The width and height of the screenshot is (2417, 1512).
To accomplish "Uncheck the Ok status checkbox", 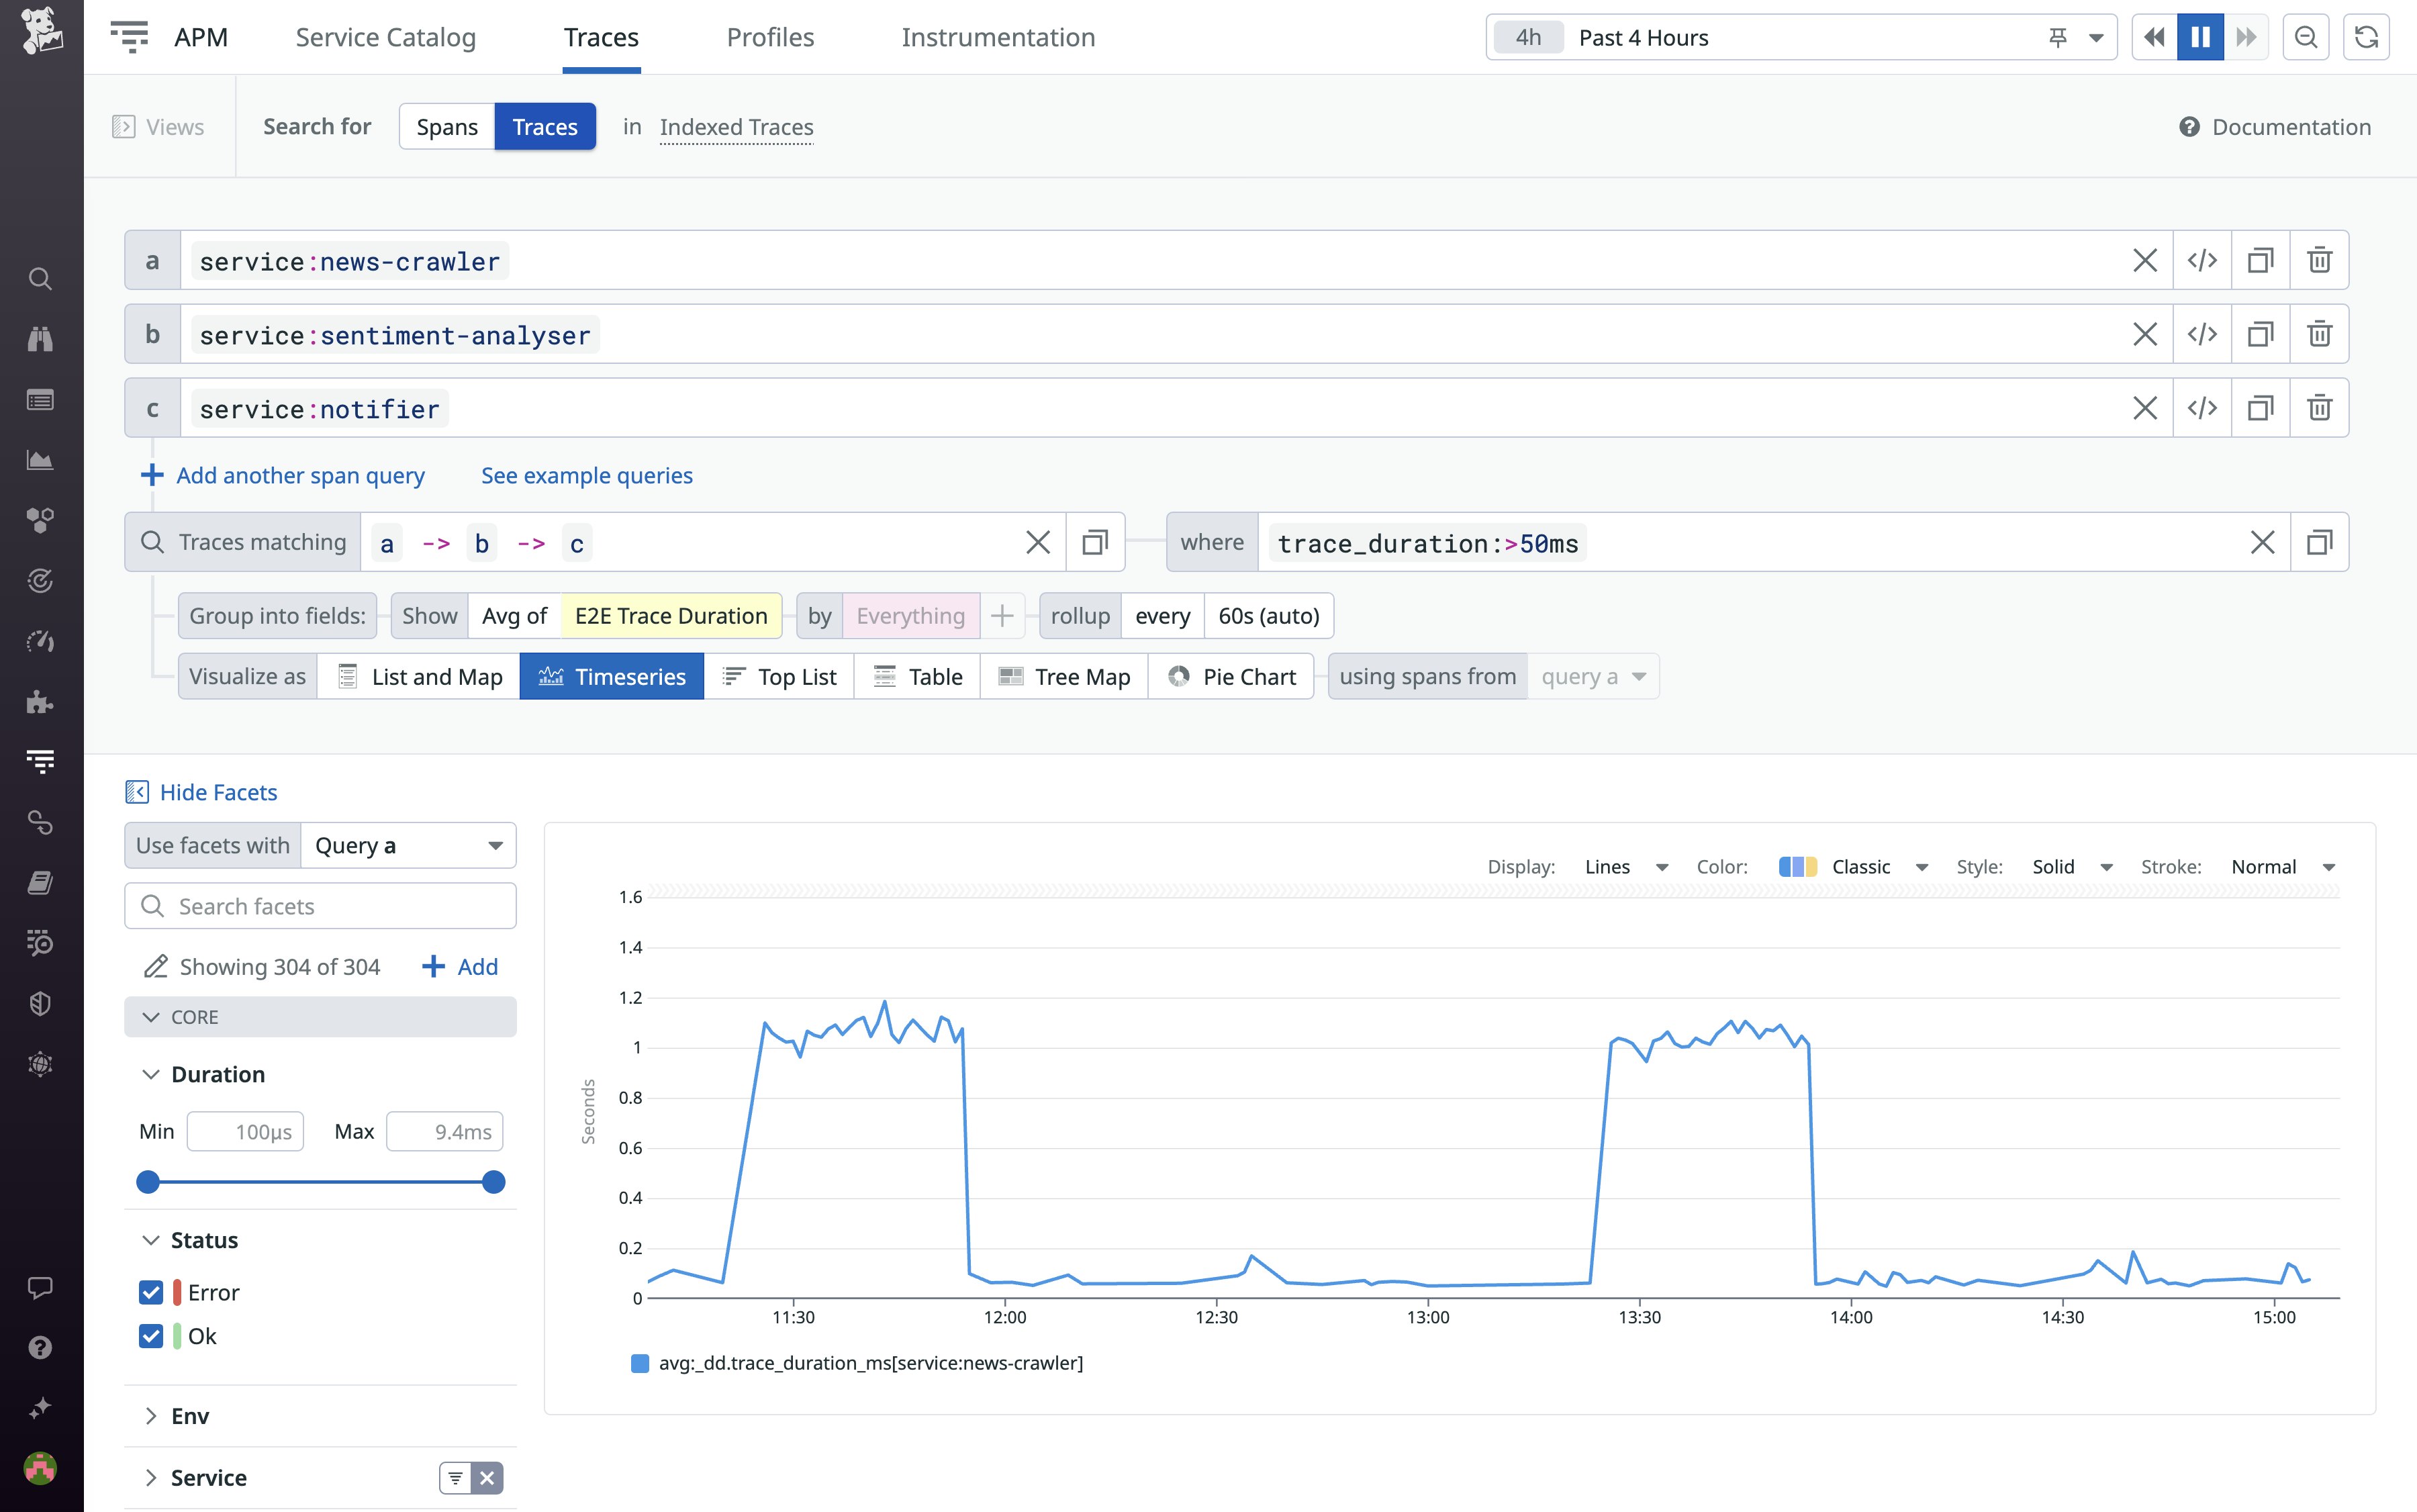I will point(151,1336).
